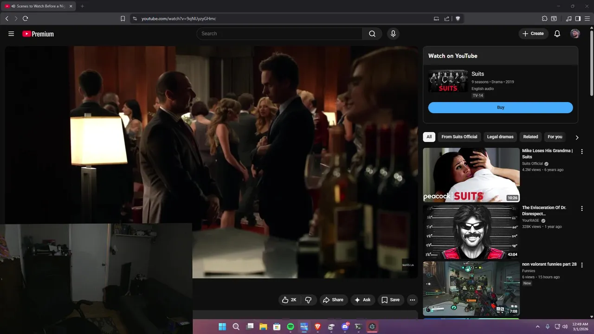The width and height of the screenshot is (594, 334).
Task: Share this page from the address bar
Action: (447, 19)
